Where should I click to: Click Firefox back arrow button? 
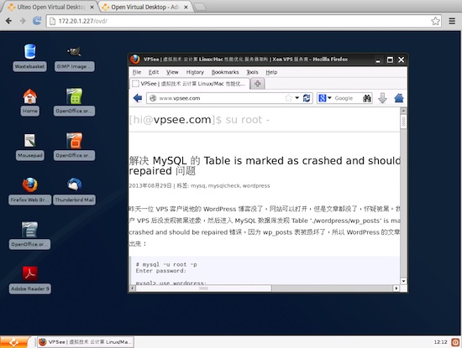coord(137,98)
